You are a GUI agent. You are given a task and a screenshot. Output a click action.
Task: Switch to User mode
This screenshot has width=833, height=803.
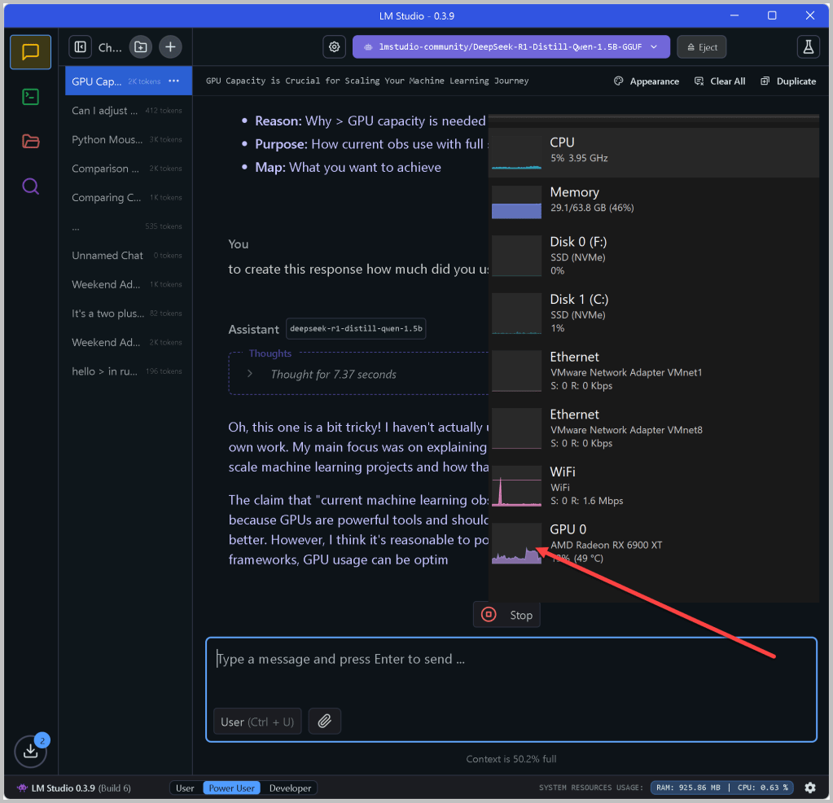185,788
